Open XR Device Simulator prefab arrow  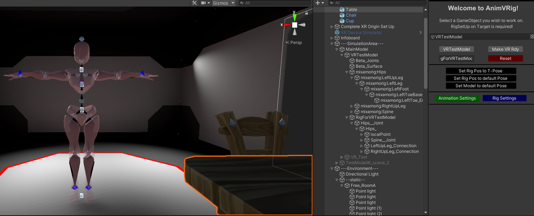420,33
